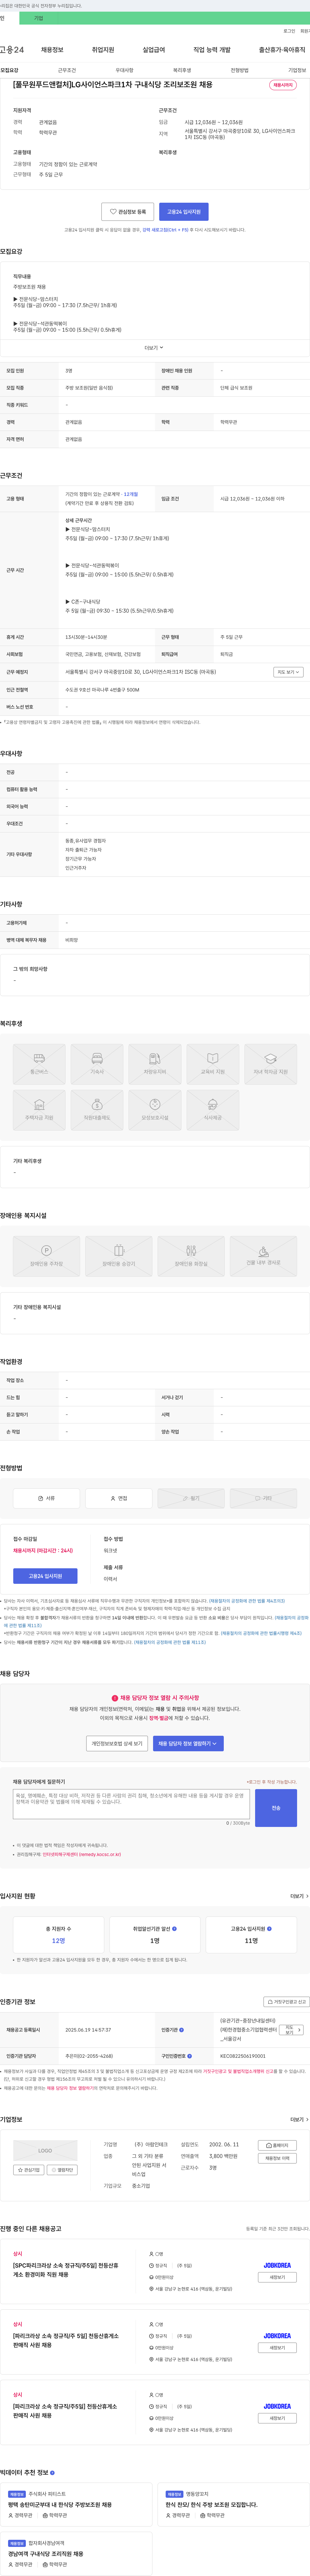Screen dimensions: 310x2576
Task: Open the 출산휴가·육아휴직 menu
Action: click(x=282, y=50)
